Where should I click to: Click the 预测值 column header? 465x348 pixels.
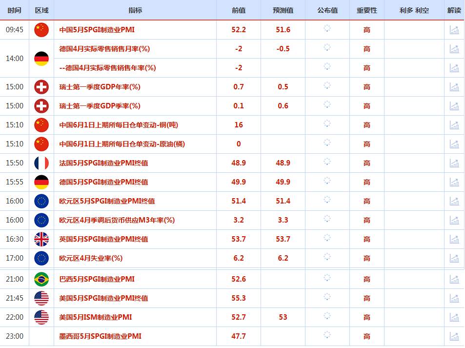283,10
